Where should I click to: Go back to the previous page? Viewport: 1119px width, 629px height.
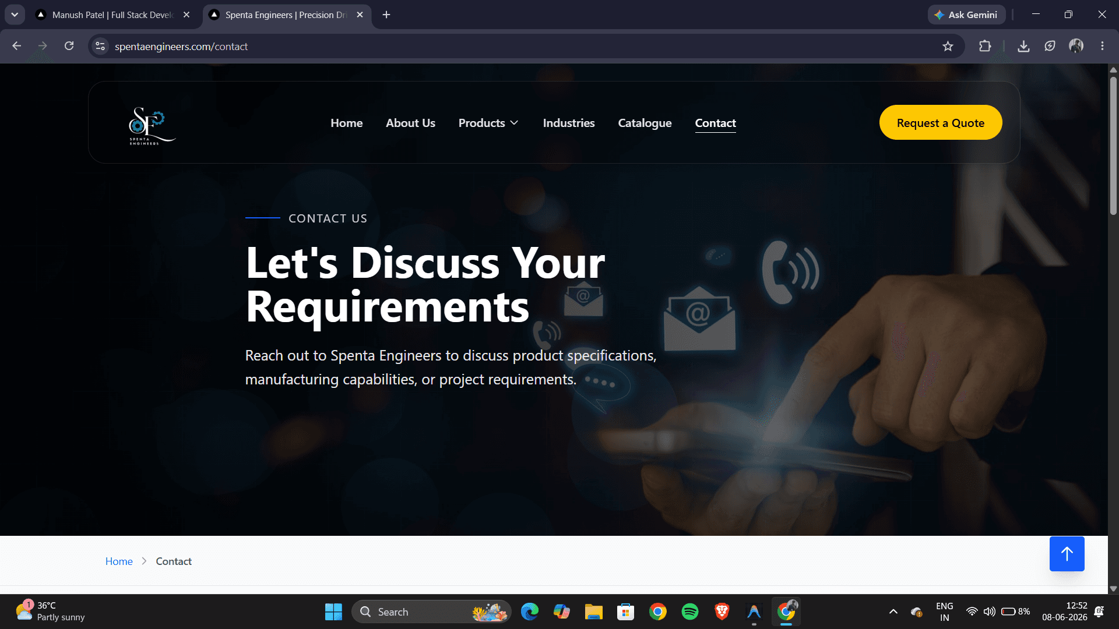coord(17,46)
